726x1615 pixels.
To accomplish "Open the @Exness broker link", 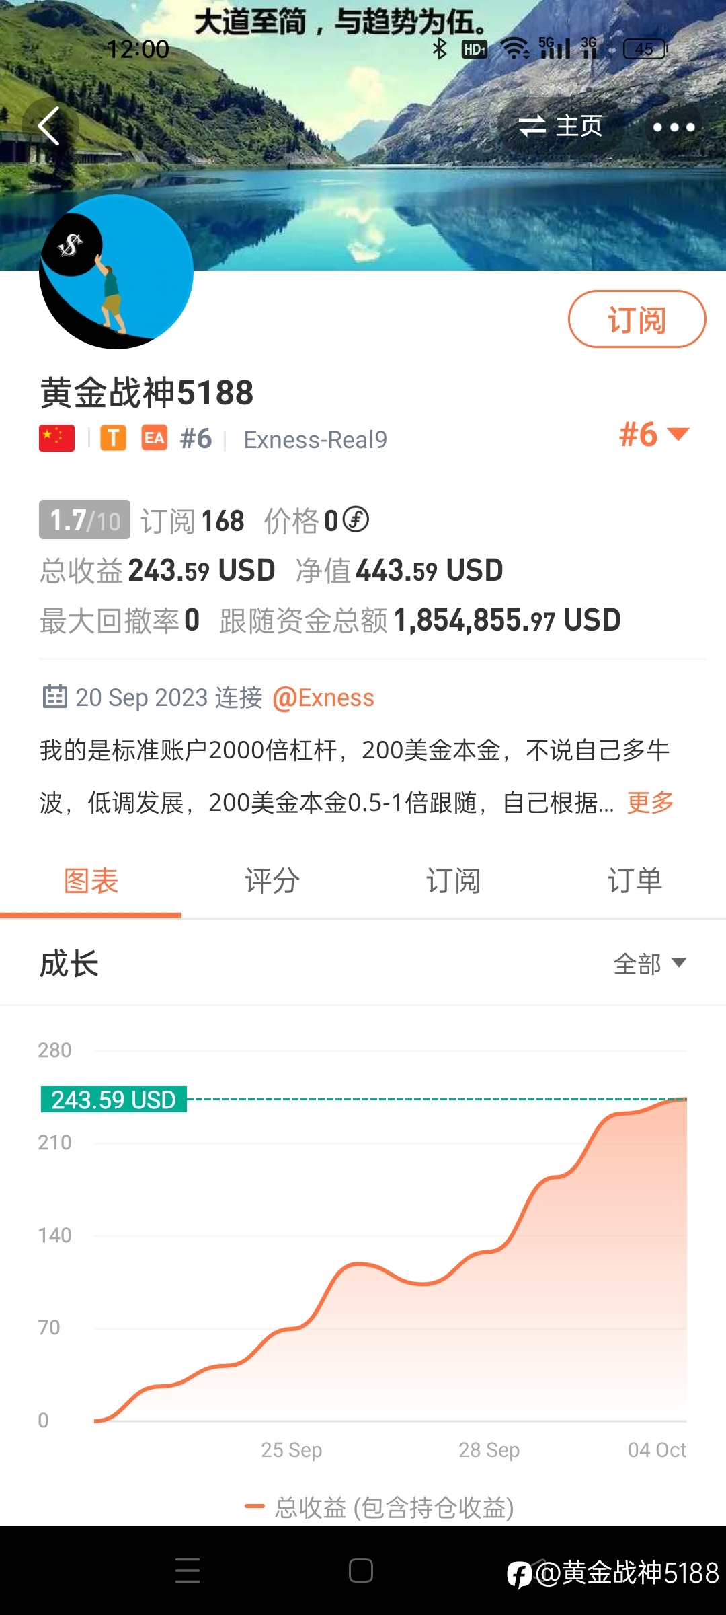I will tap(323, 698).
